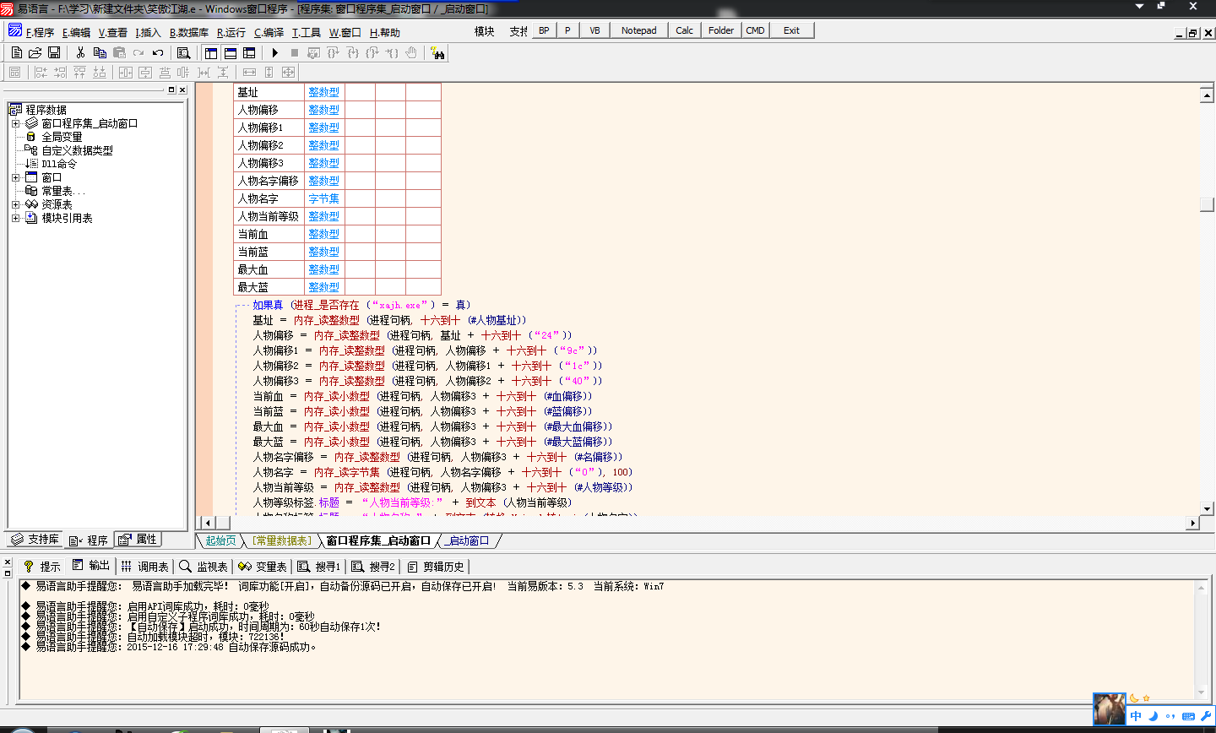Click the CMD button
The width and height of the screenshot is (1216, 733).
[x=755, y=30]
